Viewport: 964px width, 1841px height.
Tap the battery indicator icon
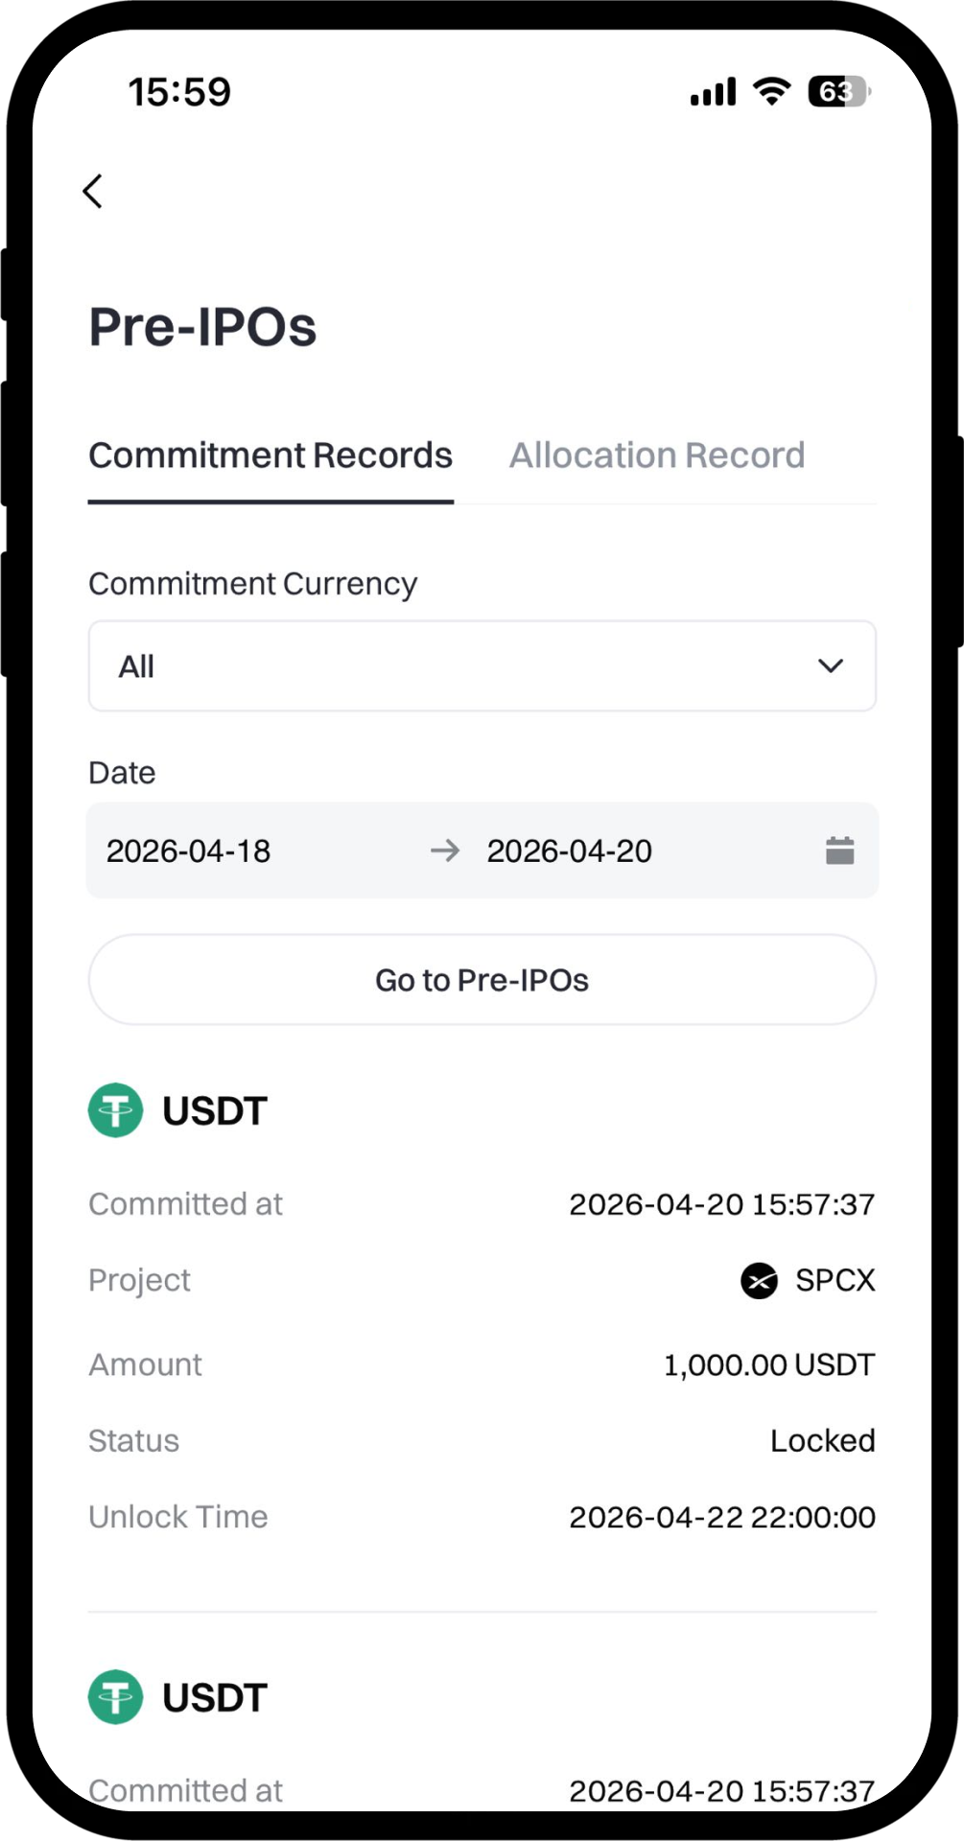pyautogui.click(x=838, y=91)
